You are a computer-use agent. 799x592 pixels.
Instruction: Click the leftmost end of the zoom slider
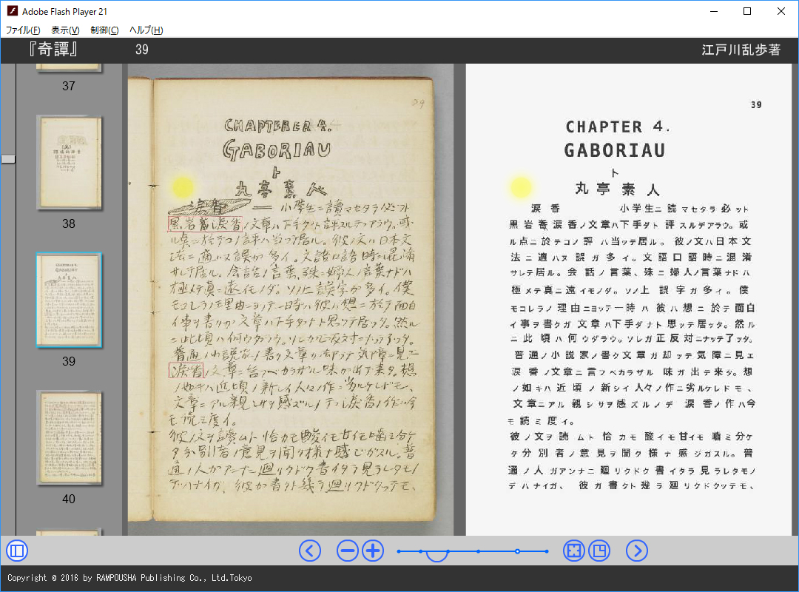[x=399, y=551]
